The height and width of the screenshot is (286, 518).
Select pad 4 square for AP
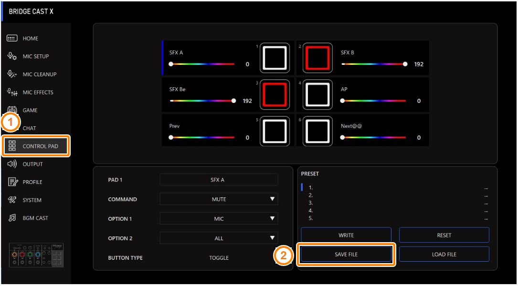[x=317, y=95]
